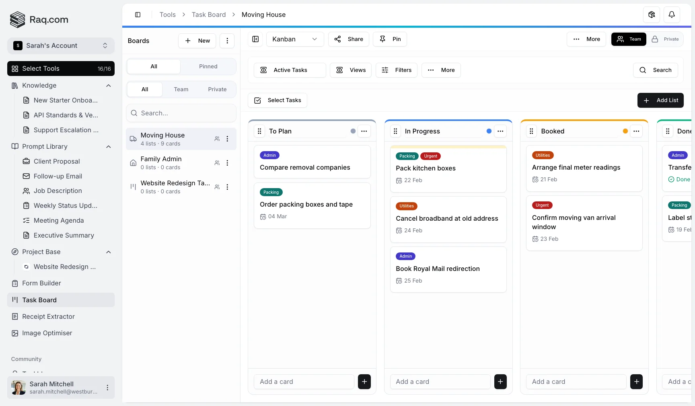Click the Add List button
The height and width of the screenshot is (406, 695).
click(x=660, y=100)
